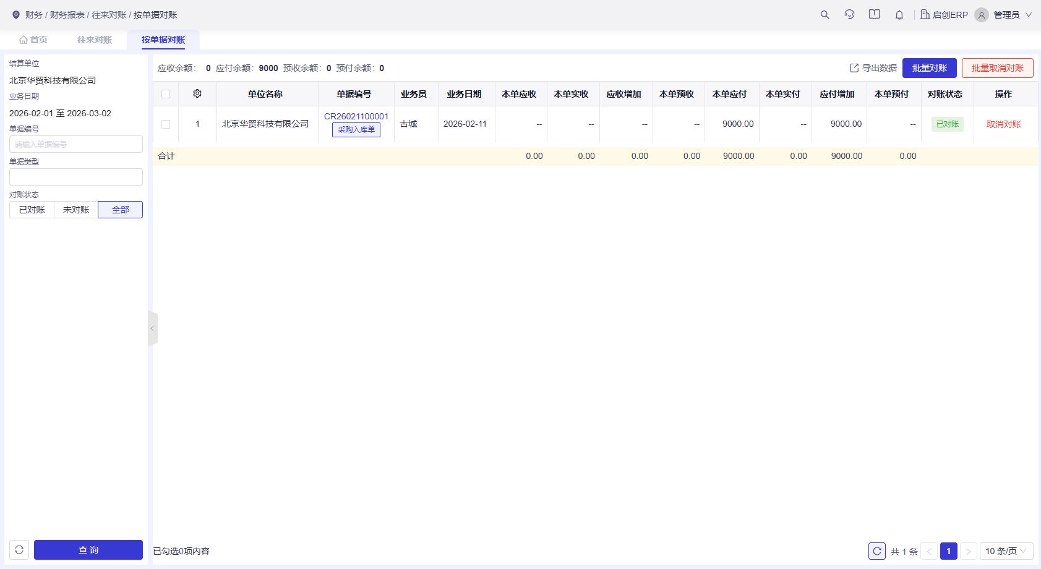Collapse the left filter panel handle
Image resolution: width=1041 pixels, height=569 pixels.
[153, 328]
